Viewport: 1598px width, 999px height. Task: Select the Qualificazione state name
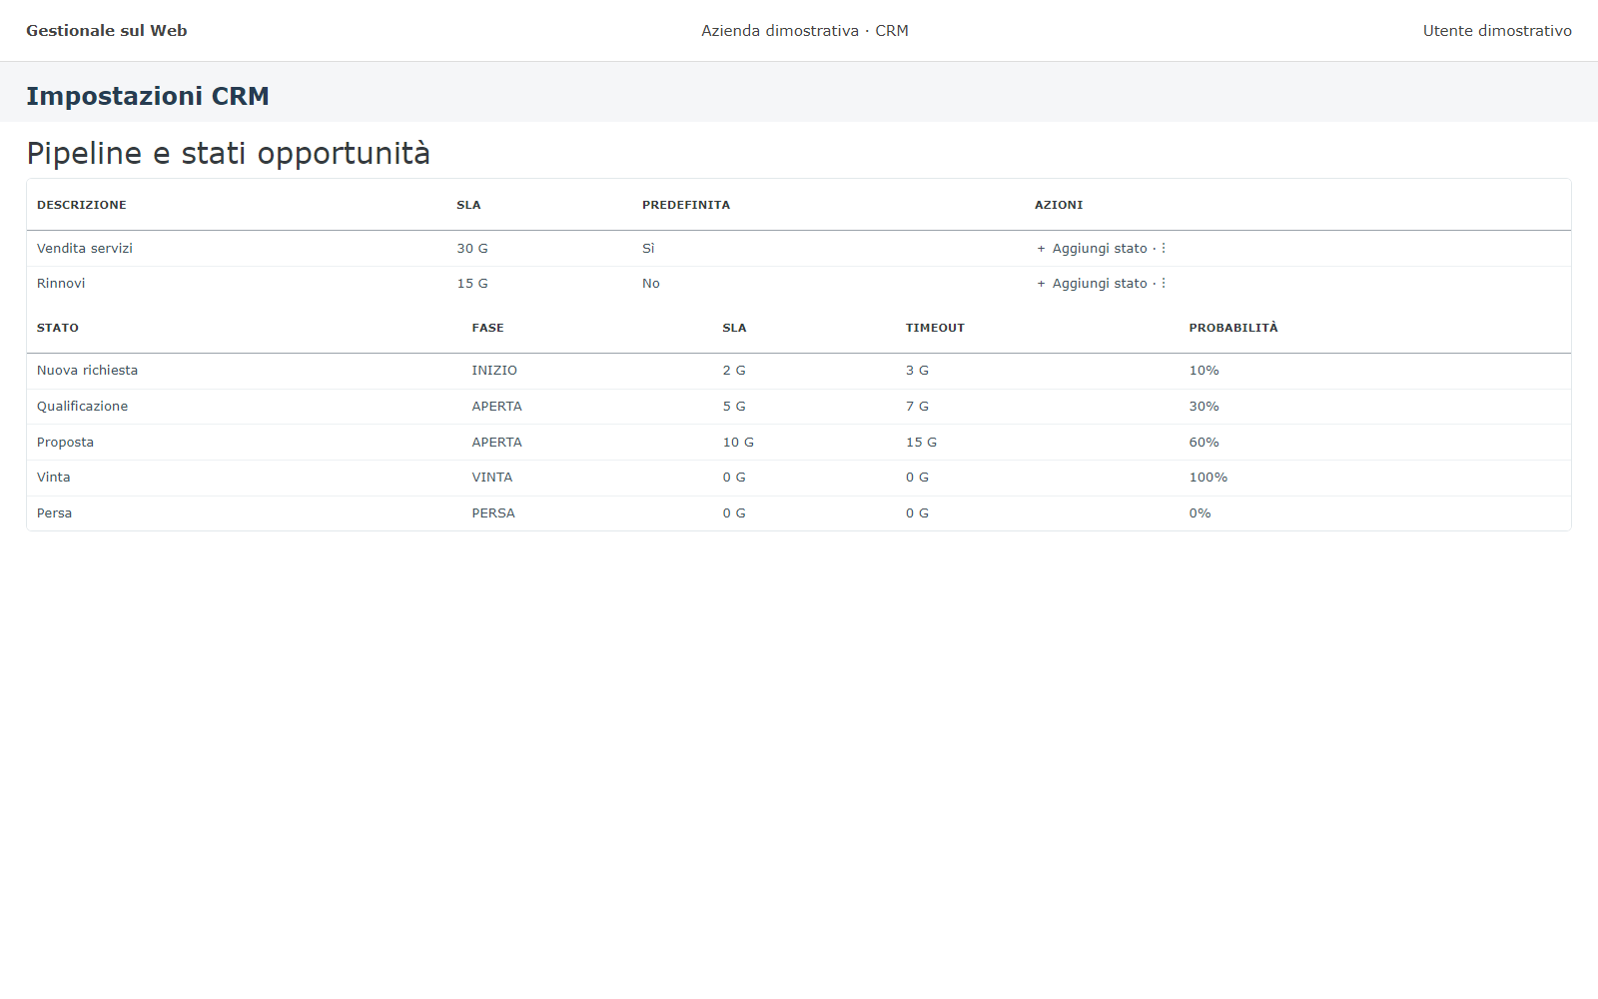pyautogui.click(x=83, y=407)
